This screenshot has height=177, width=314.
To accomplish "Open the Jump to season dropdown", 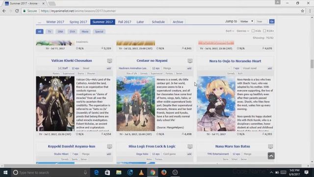I will (x=247, y=21).
